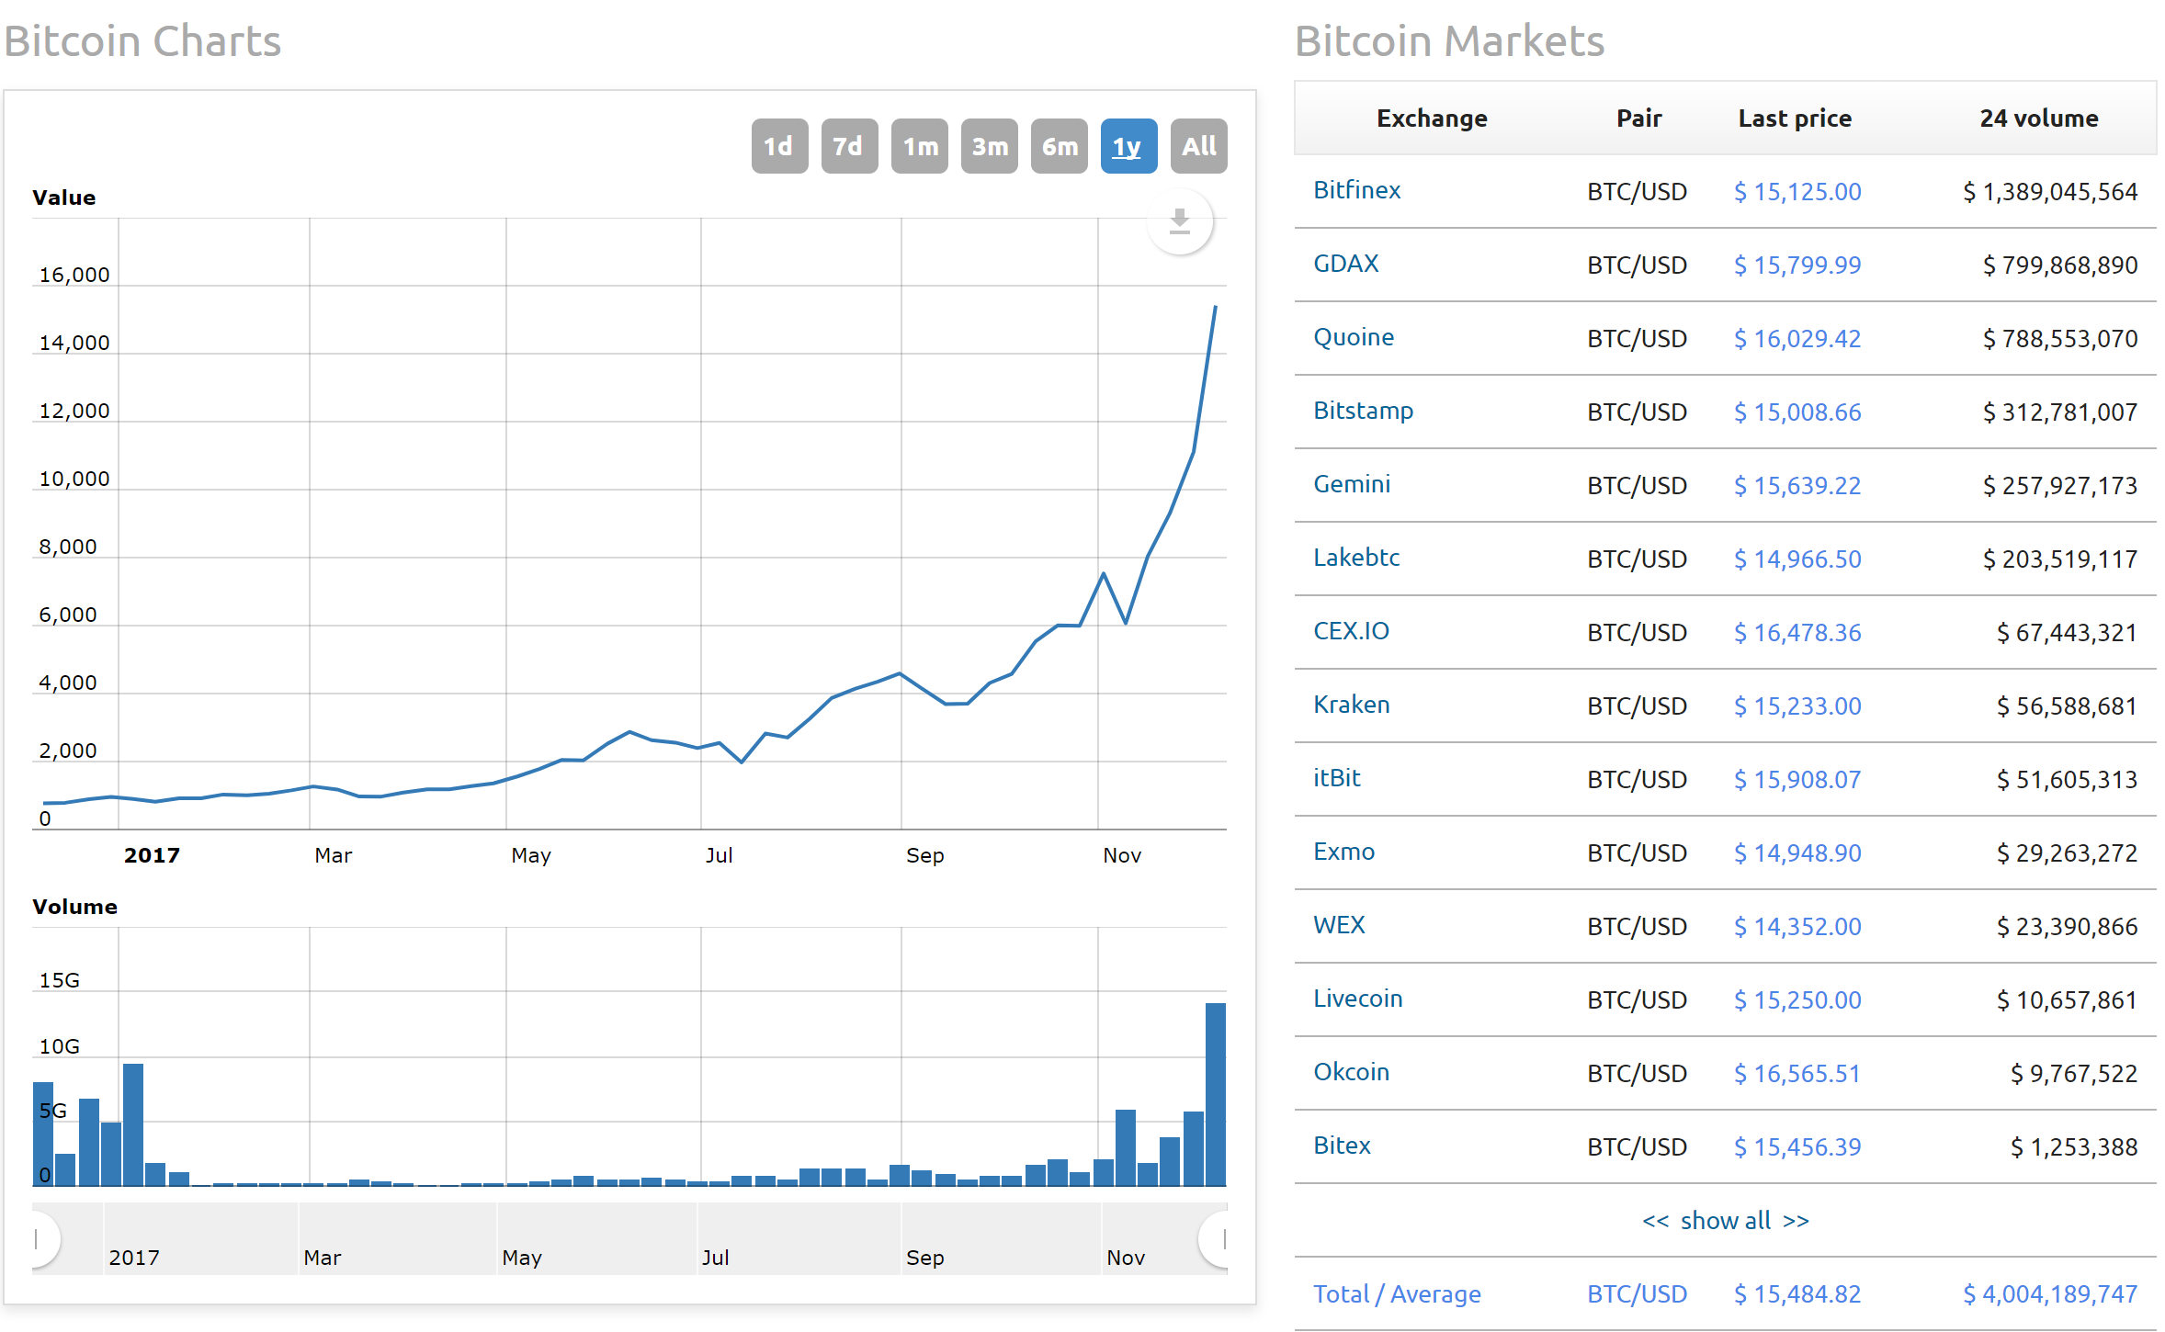Choose the 6m time range
The width and height of the screenshot is (2165, 1332).
click(x=1059, y=146)
